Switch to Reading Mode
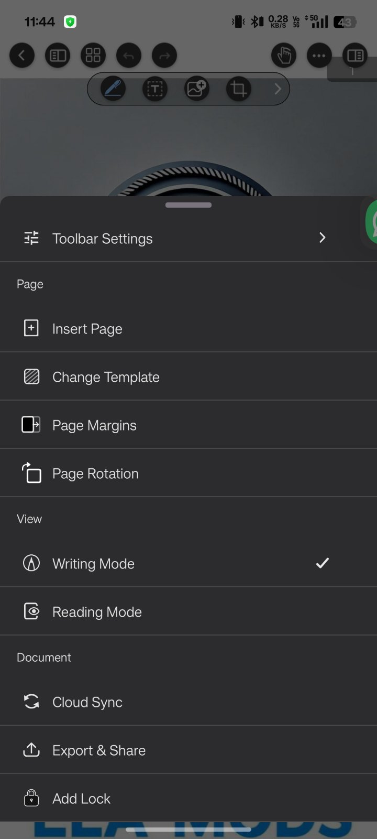This screenshot has width=377, height=839. 97,612
